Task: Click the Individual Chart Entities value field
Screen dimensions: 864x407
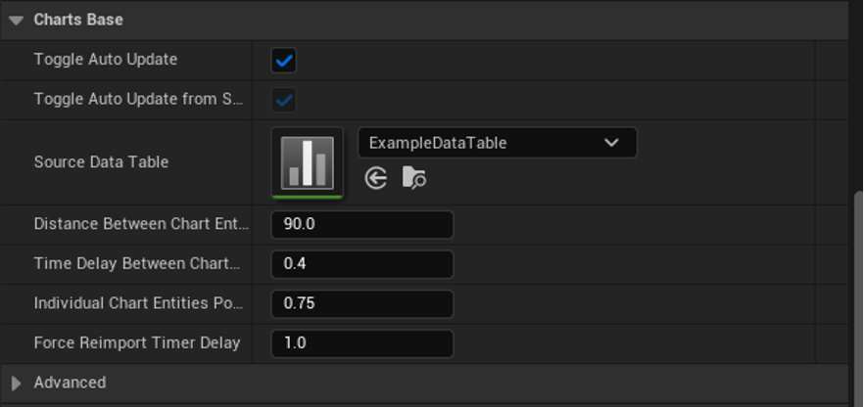Action: pyautogui.click(x=361, y=303)
